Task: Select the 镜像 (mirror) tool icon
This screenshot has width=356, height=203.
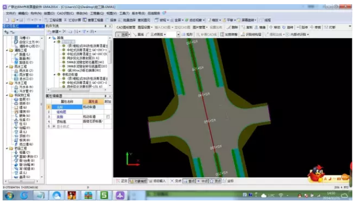Action: coord(256,27)
